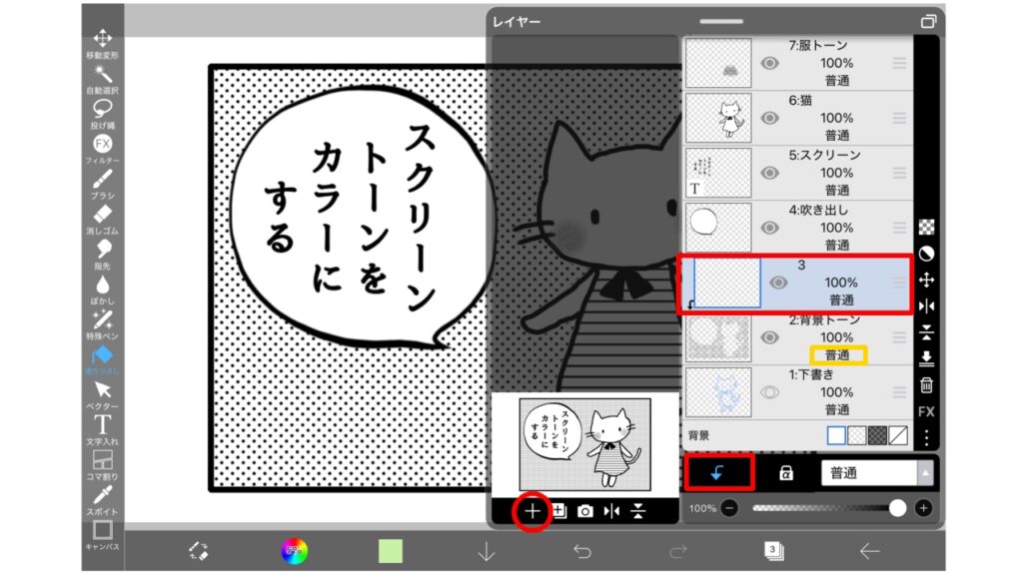Toggle the clipping button
Screen dimensions: 1023x575
[717, 472]
